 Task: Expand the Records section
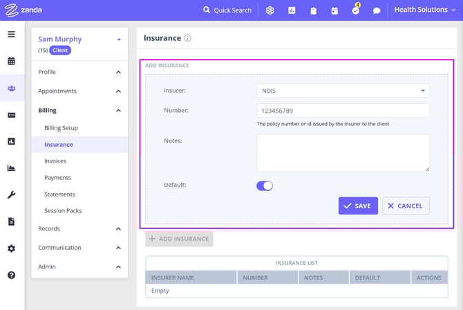[x=118, y=229]
